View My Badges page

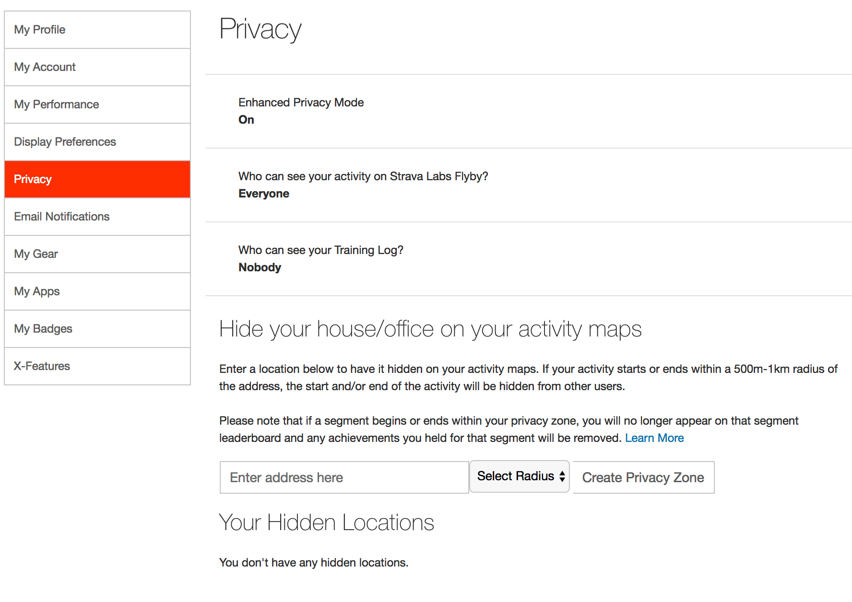tap(97, 329)
